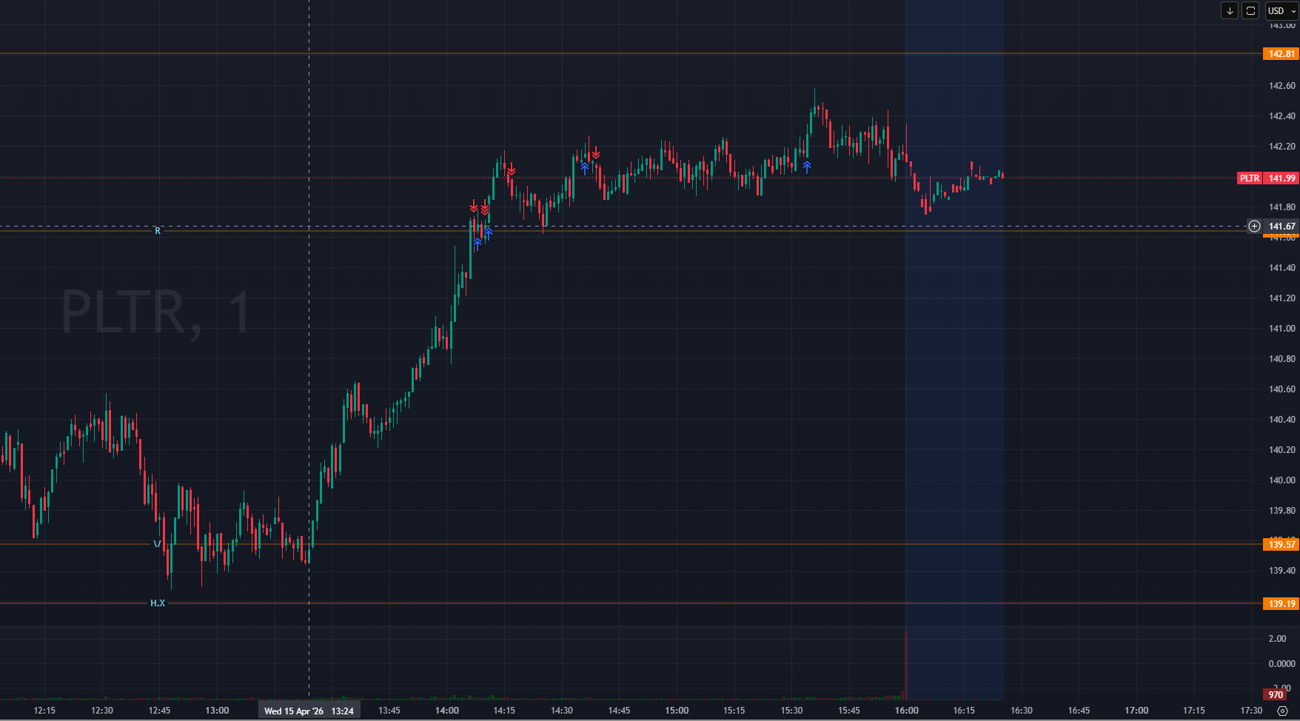The width and height of the screenshot is (1300, 721).
Task: Select the 139.19 orange price level label
Action: (x=1281, y=604)
